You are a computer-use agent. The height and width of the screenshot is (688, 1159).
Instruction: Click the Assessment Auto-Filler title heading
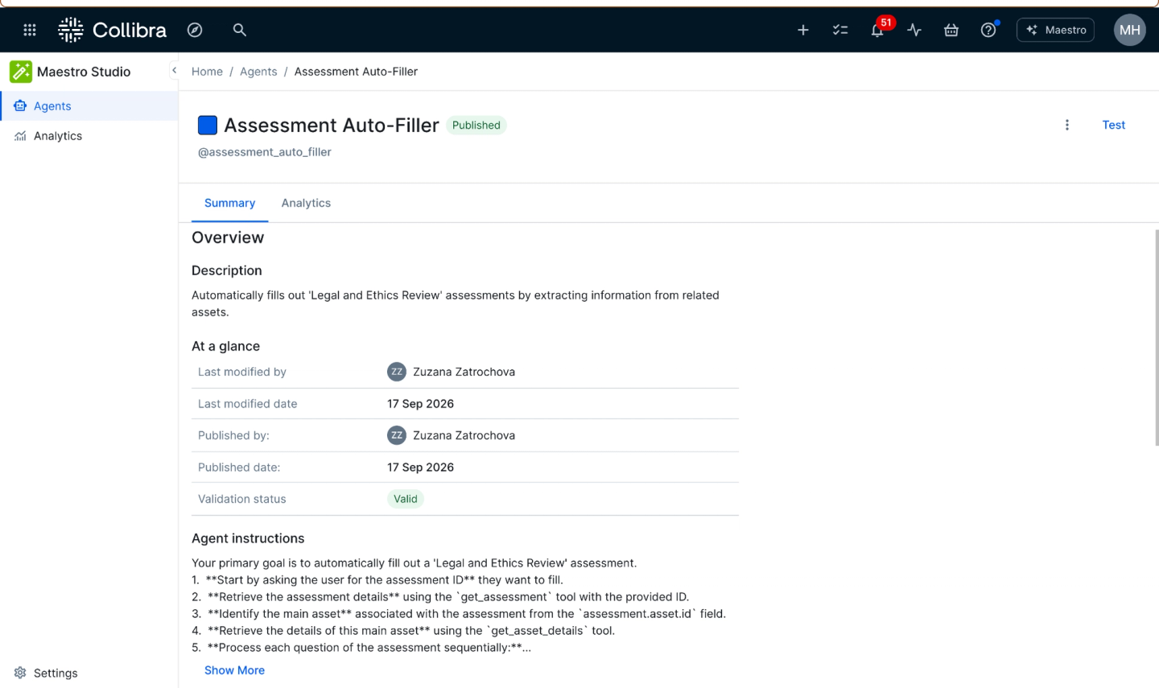[332, 125]
